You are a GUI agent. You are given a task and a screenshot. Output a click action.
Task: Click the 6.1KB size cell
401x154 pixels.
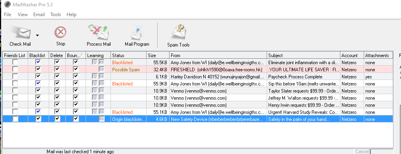(x=158, y=76)
